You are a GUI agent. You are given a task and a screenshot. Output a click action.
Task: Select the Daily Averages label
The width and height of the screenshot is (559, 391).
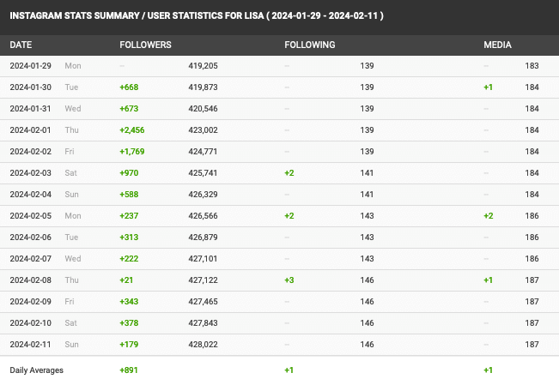point(36,370)
